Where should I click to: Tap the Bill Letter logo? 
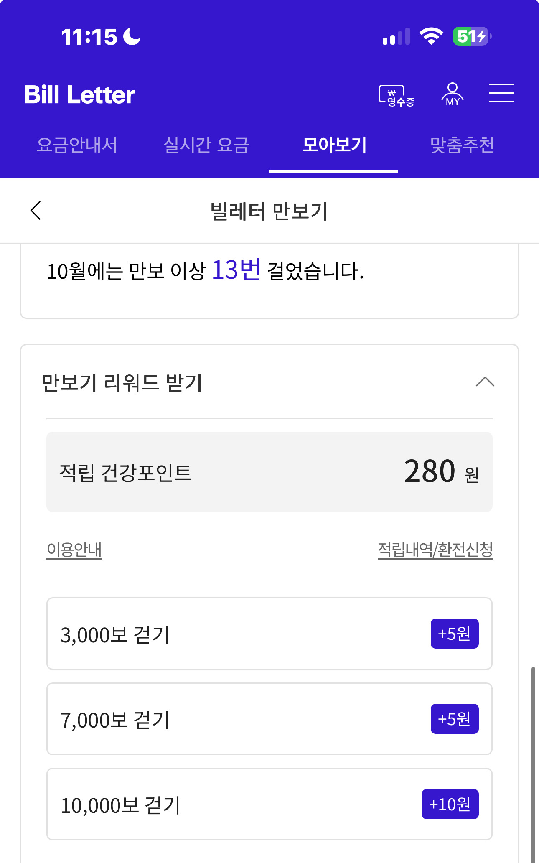point(80,94)
